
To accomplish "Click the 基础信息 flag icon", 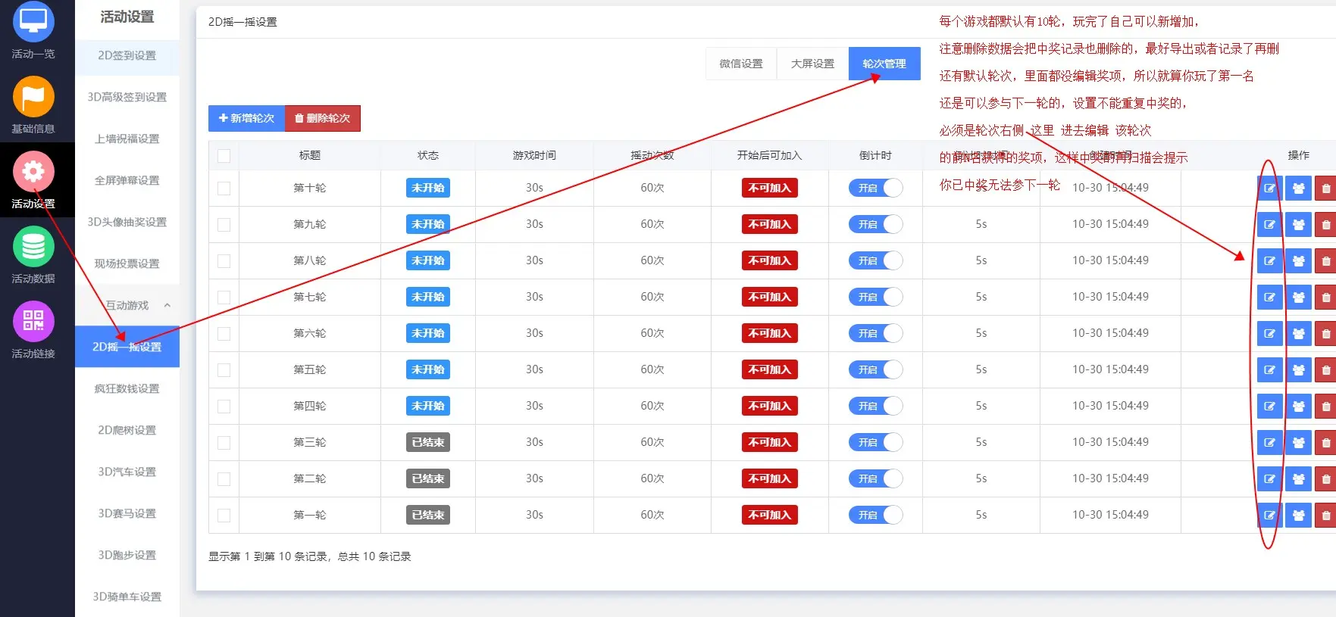I will [x=33, y=97].
